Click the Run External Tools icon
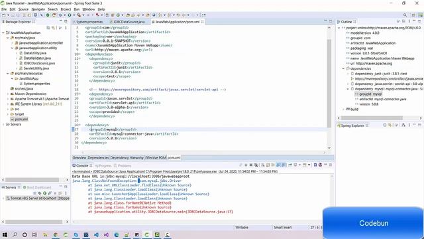 pyautogui.click(x=79, y=15)
